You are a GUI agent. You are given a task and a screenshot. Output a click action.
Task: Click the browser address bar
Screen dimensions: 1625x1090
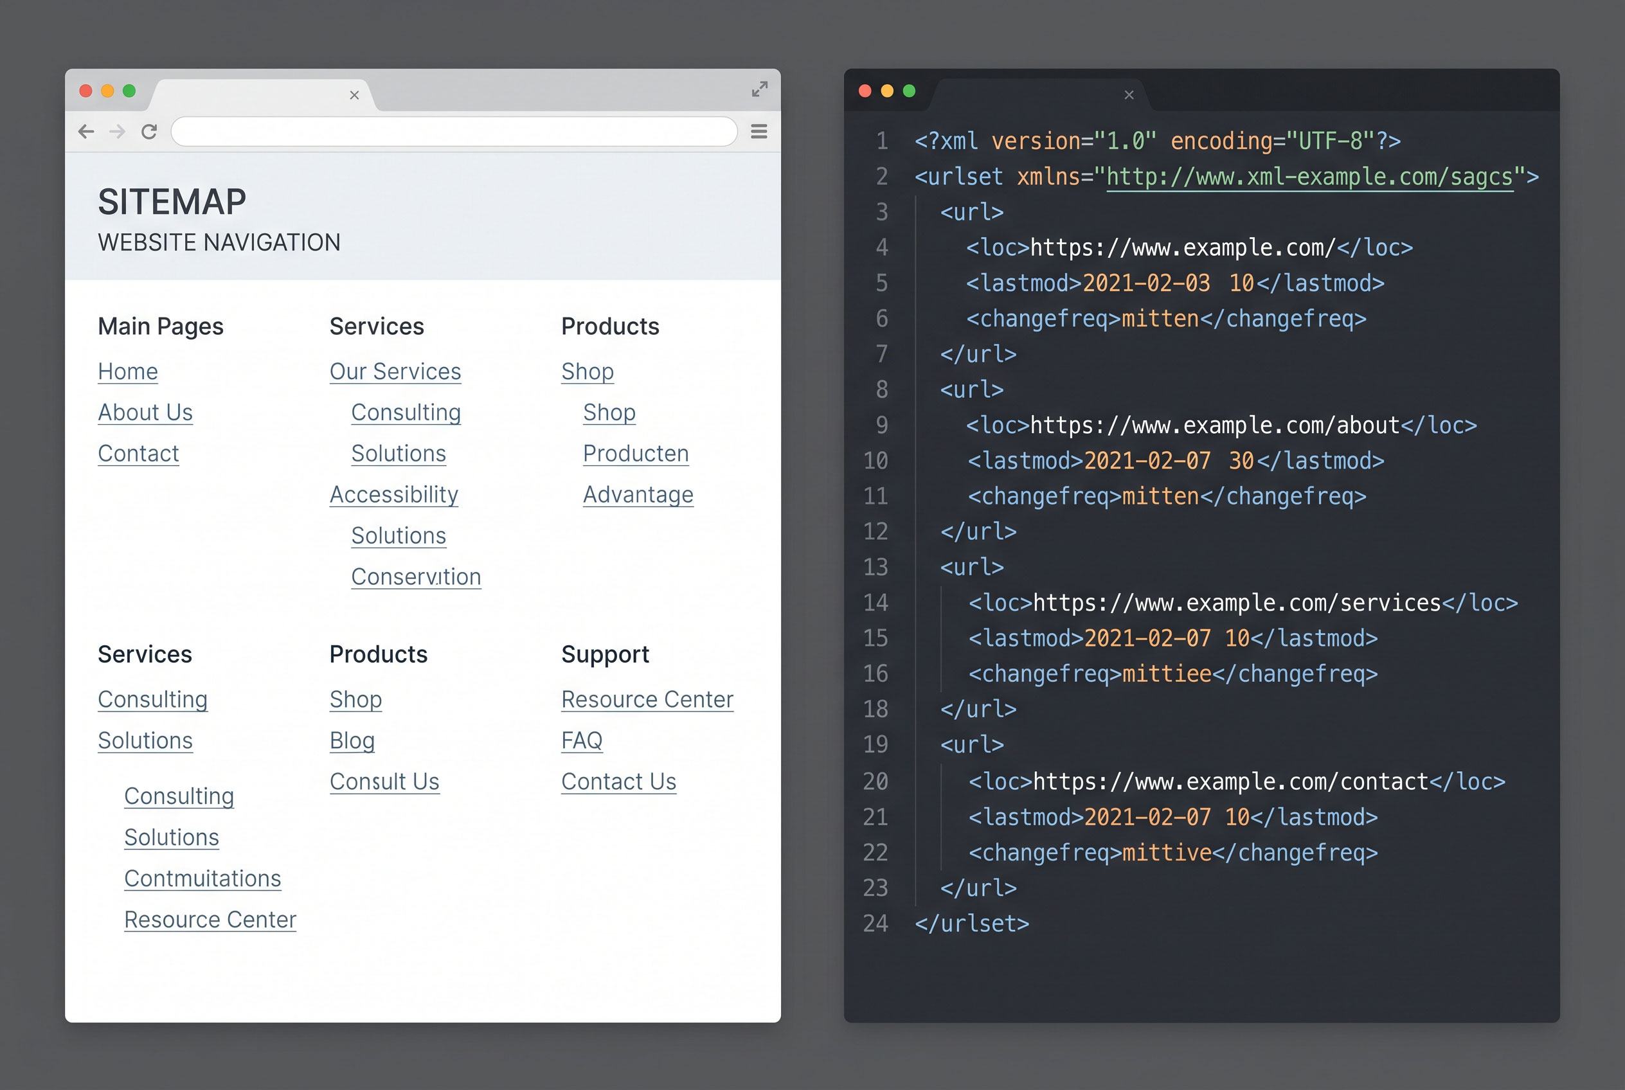pos(454,131)
